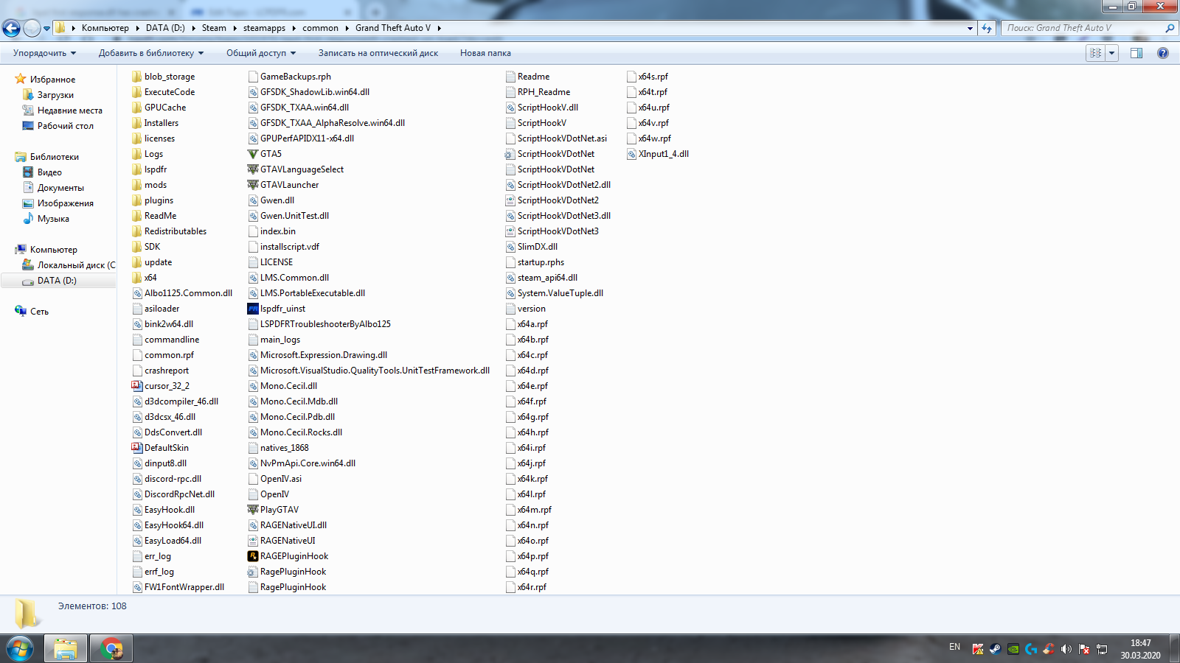This screenshot has width=1180, height=663.
Task: Open Google Chrome from the taskbar
Action: (x=111, y=649)
